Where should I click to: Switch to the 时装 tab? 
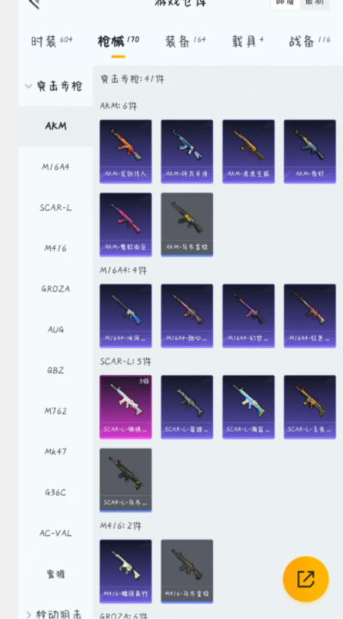(x=52, y=41)
